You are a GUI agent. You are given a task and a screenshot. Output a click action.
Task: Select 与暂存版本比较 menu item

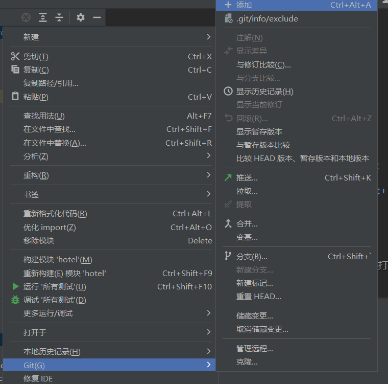coord(297,145)
